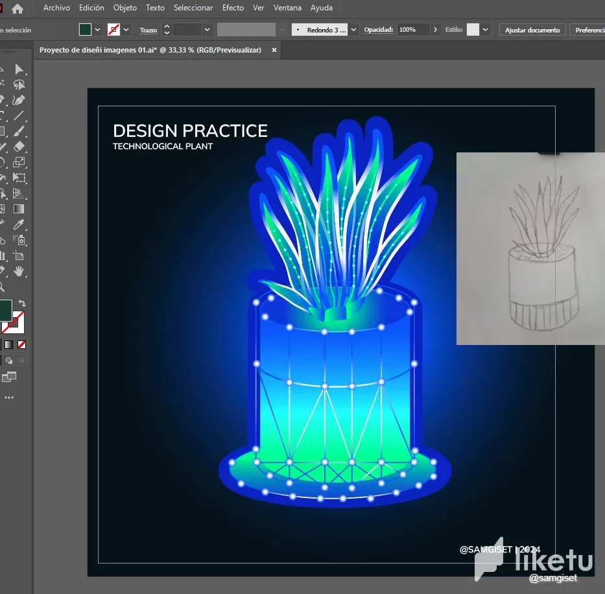The width and height of the screenshot is (605, 594).
Task: Go to the Home screen icon
Action: tap(18, 8)
